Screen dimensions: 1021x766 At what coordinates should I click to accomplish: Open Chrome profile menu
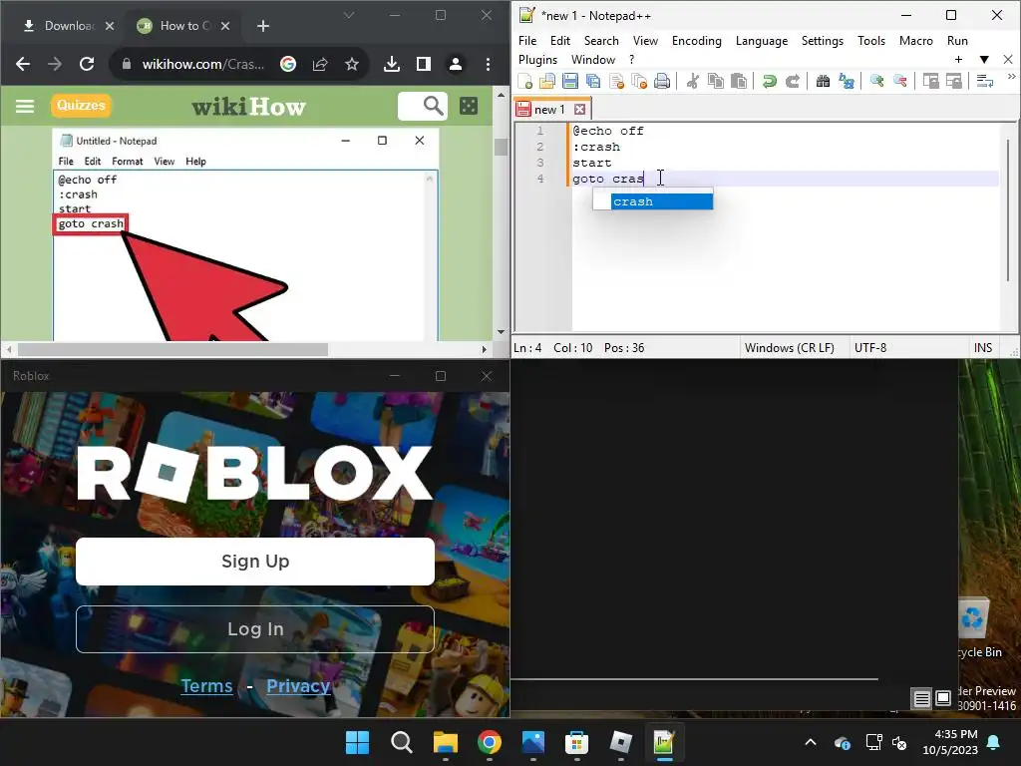click(455, 64)
